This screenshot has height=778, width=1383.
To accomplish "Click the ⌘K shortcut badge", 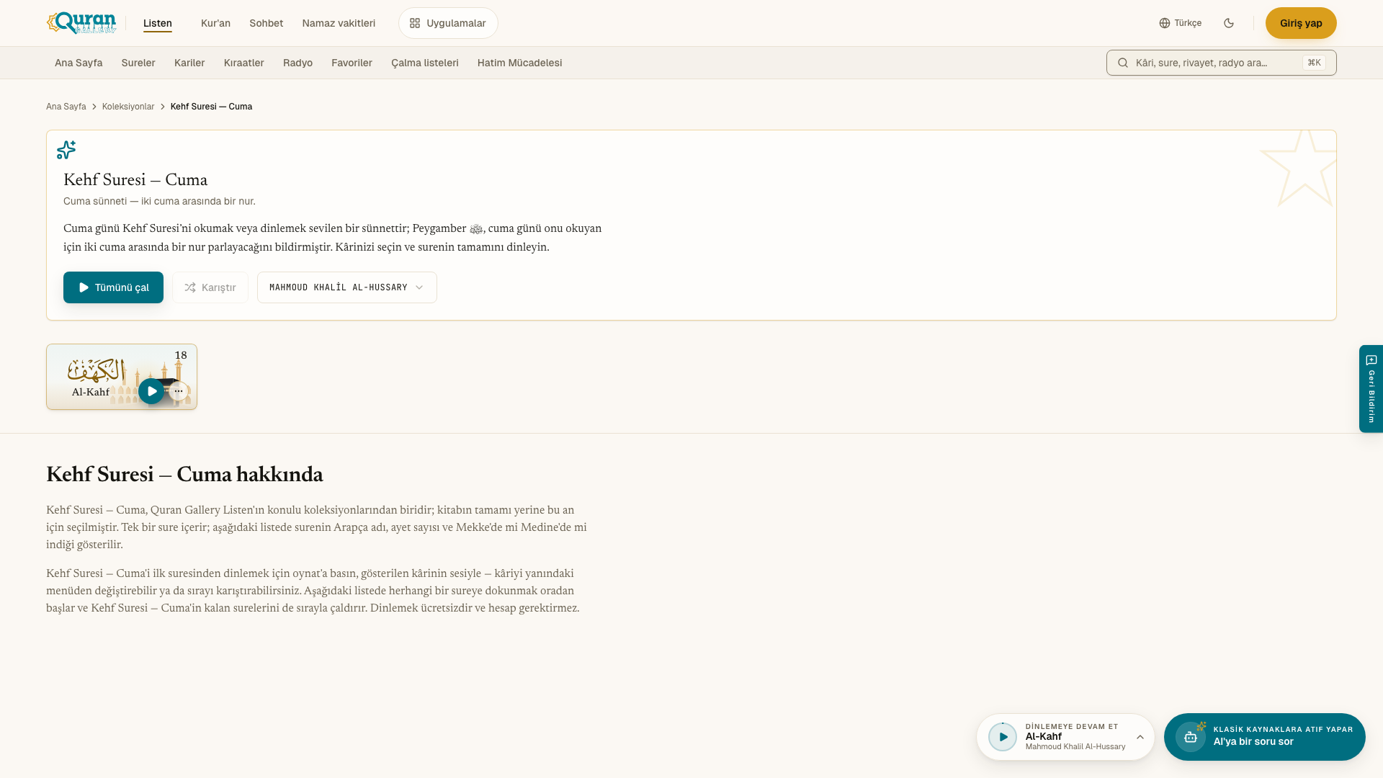I will [x=1314, y=63].
